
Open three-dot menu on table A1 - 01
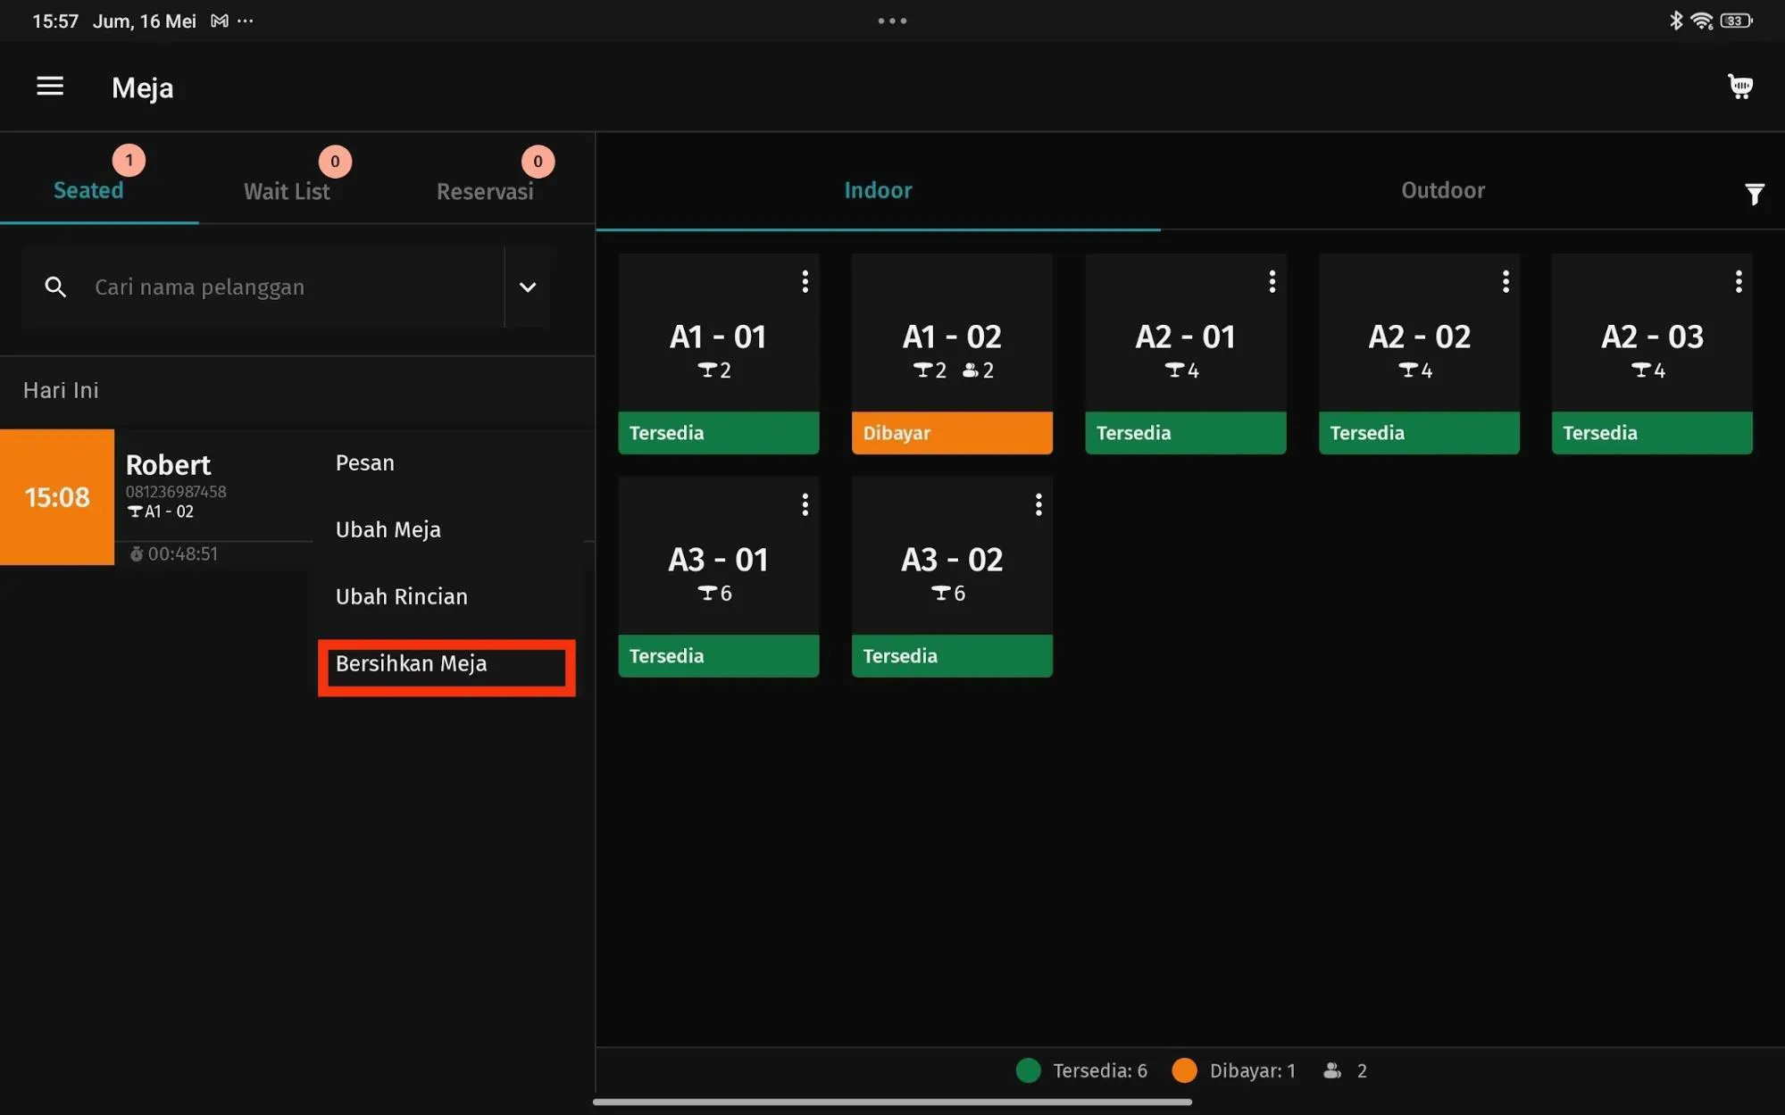point(805,282)
